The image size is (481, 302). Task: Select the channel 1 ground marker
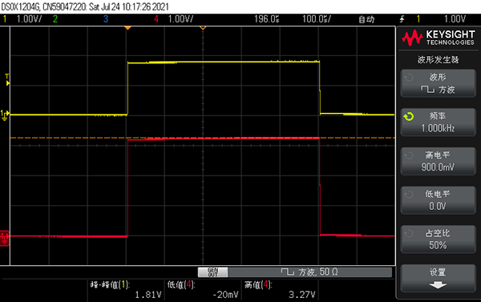pyautogui.click(x=5, y=115)
